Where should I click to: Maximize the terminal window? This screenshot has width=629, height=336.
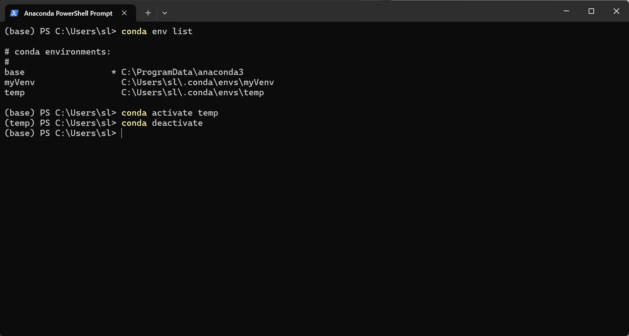(591, 11)
